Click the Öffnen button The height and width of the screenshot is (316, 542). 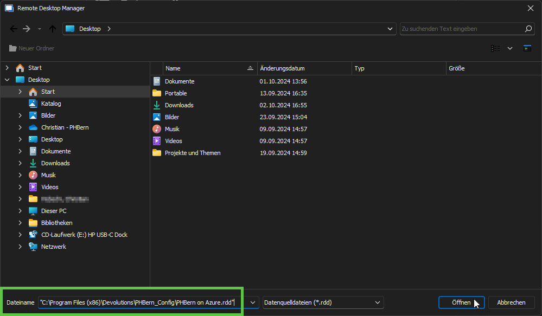click(462, 302)
